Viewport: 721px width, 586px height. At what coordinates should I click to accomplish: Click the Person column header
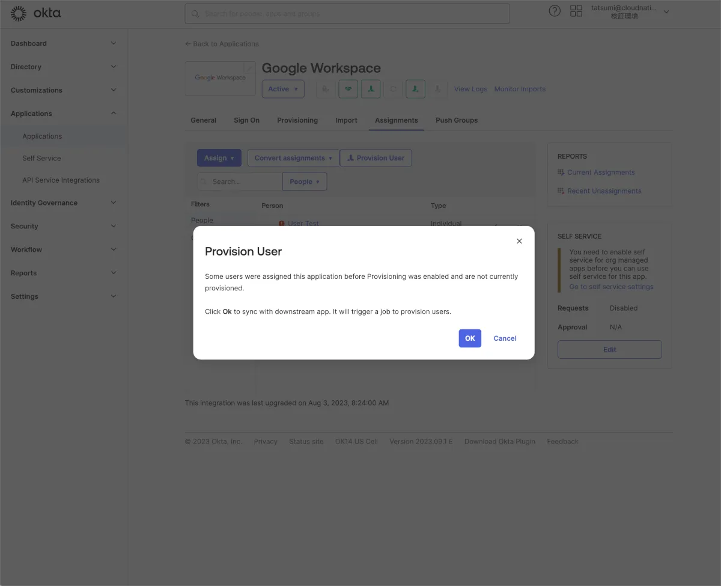pyautogui.click(x=272, y=206)
